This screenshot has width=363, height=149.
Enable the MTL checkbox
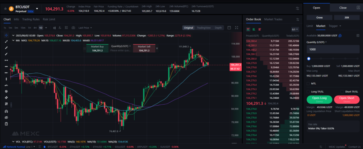308,83
